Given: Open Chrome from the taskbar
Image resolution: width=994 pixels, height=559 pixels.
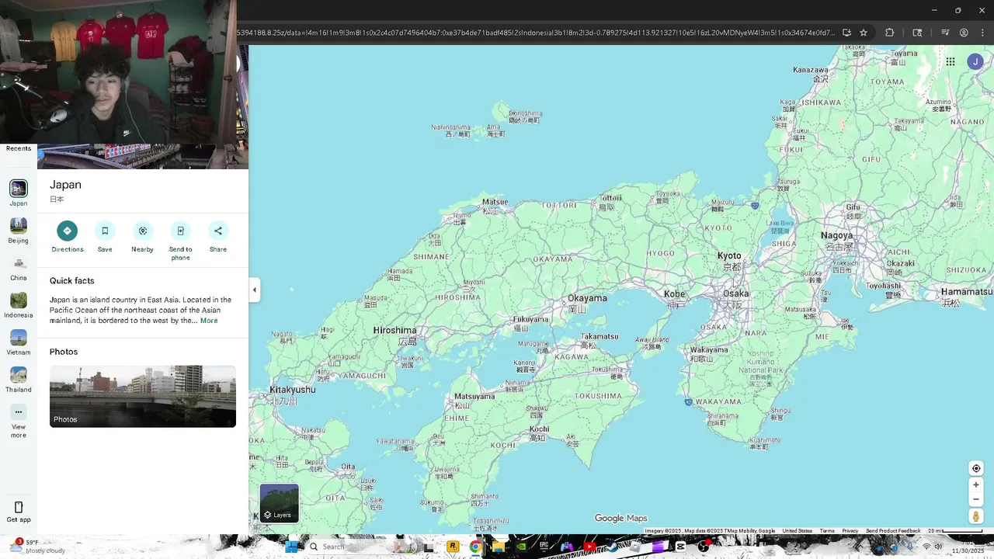Looking at the screenshot, I should point(475,547).
